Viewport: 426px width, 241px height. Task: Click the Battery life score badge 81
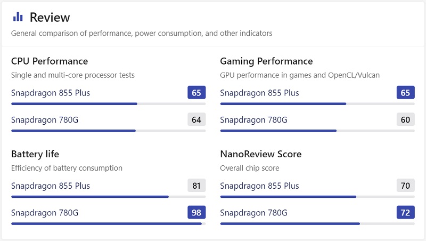(196, 186)
